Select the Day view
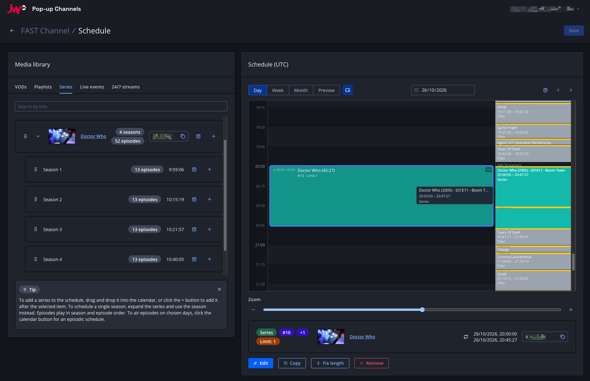The image size is (590, 381). tap(258, 90)
